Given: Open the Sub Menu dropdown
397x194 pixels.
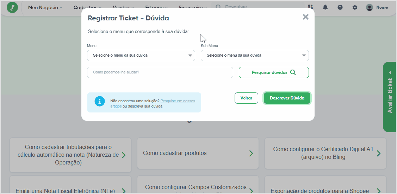Looking at the screenshot, I should pyautogui.click(x=255, y=55).
